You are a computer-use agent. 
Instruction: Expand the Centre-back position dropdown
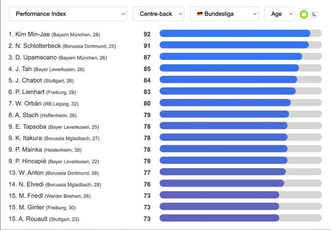(x=158, y=14)
